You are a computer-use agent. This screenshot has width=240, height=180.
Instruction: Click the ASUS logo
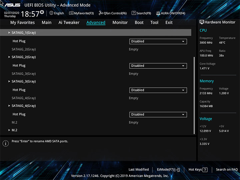coord(12,5)
